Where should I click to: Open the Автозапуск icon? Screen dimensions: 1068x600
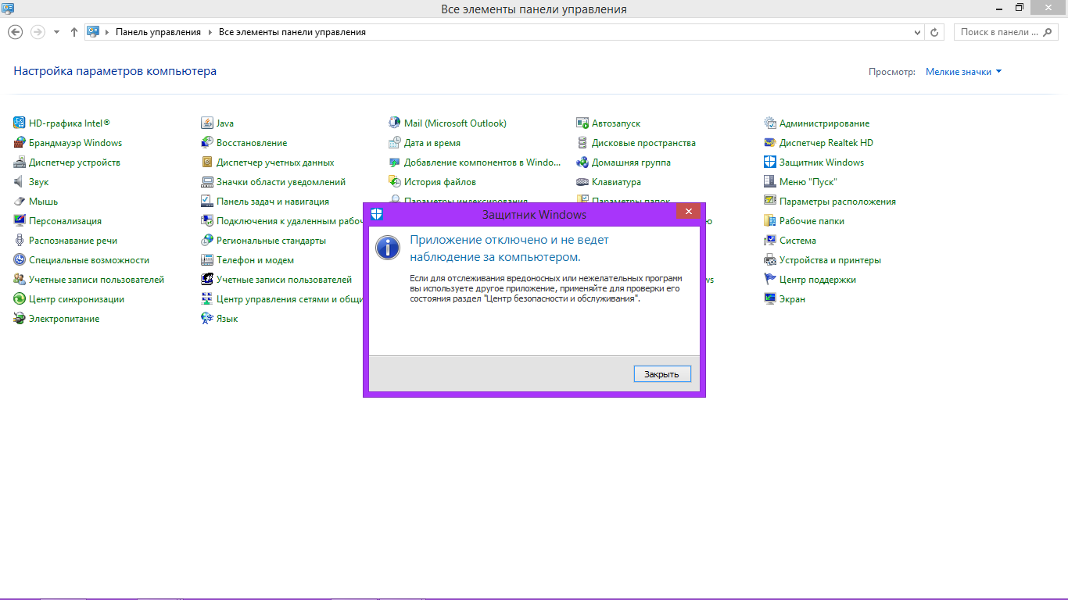tap(582, 123)
